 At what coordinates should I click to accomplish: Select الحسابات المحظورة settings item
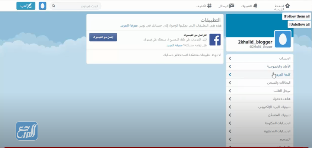[x=260, y=131]
